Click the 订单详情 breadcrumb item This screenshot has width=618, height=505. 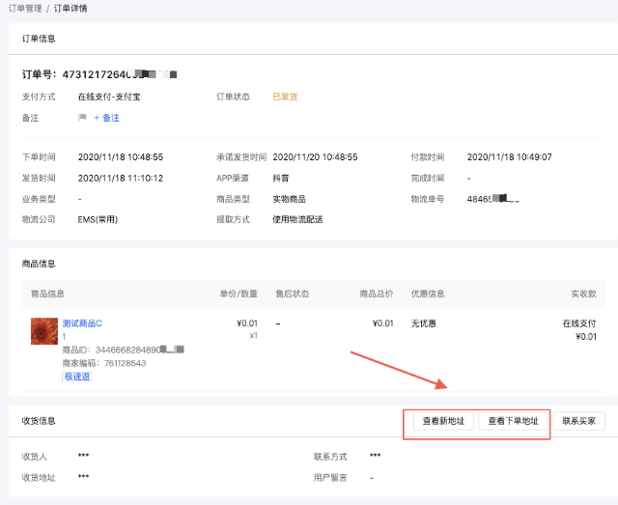(x=72, y=8)
